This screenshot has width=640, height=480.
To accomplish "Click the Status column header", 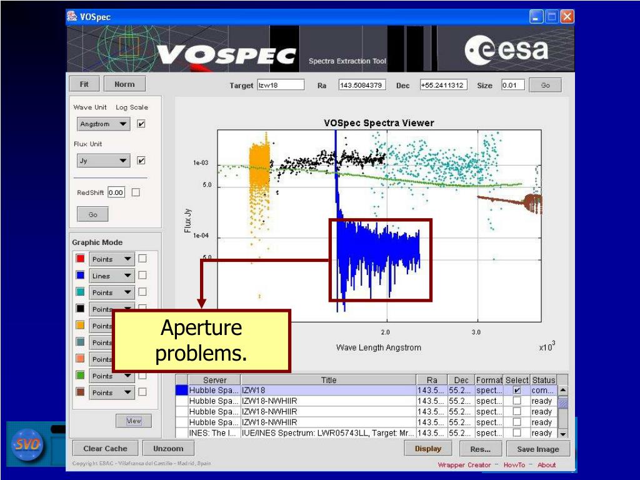I will pos(544,380).
